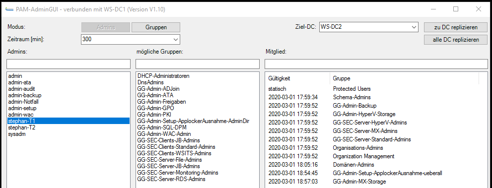The height and width of the screenshot is (188, 492).
Task: Select 'admin-audit' in the Admins list
Action: (x=69, y=89)
